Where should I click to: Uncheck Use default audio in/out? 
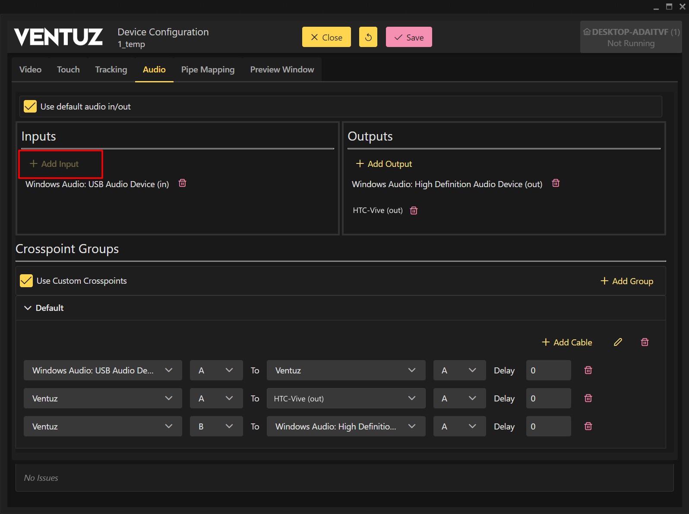[x=30, y=107]
